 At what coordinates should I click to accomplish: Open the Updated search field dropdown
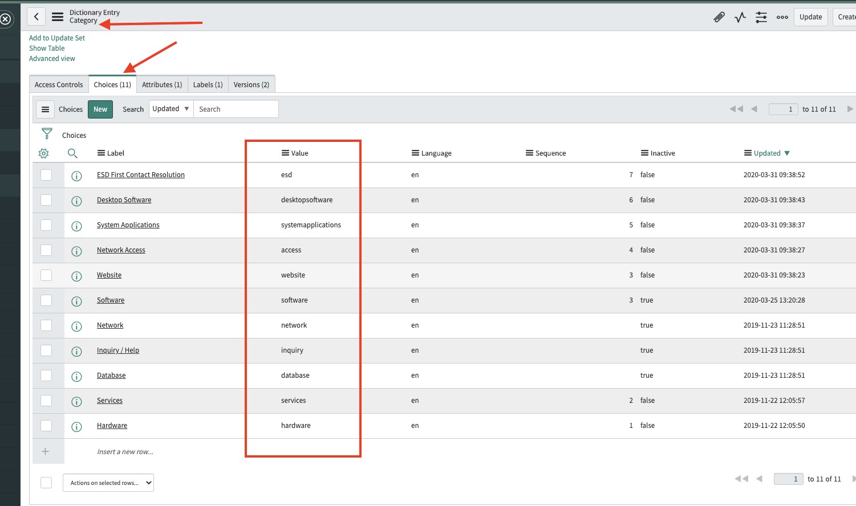pos(171,109)
